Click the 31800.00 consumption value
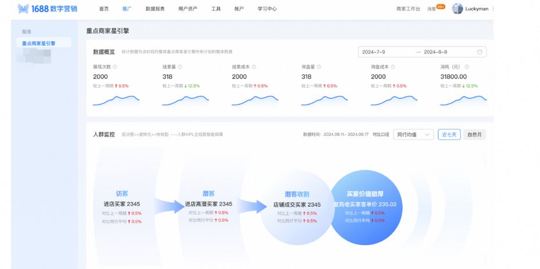Image resolution: width=540 pixels, height=269 pixels. click(x=453, y=77)
